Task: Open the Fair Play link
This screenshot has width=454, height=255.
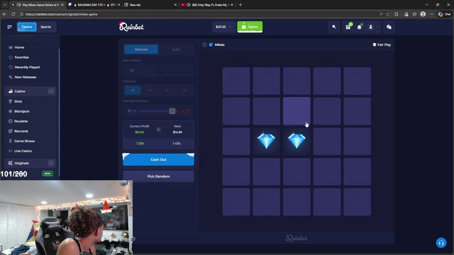Action: [382, 45]
